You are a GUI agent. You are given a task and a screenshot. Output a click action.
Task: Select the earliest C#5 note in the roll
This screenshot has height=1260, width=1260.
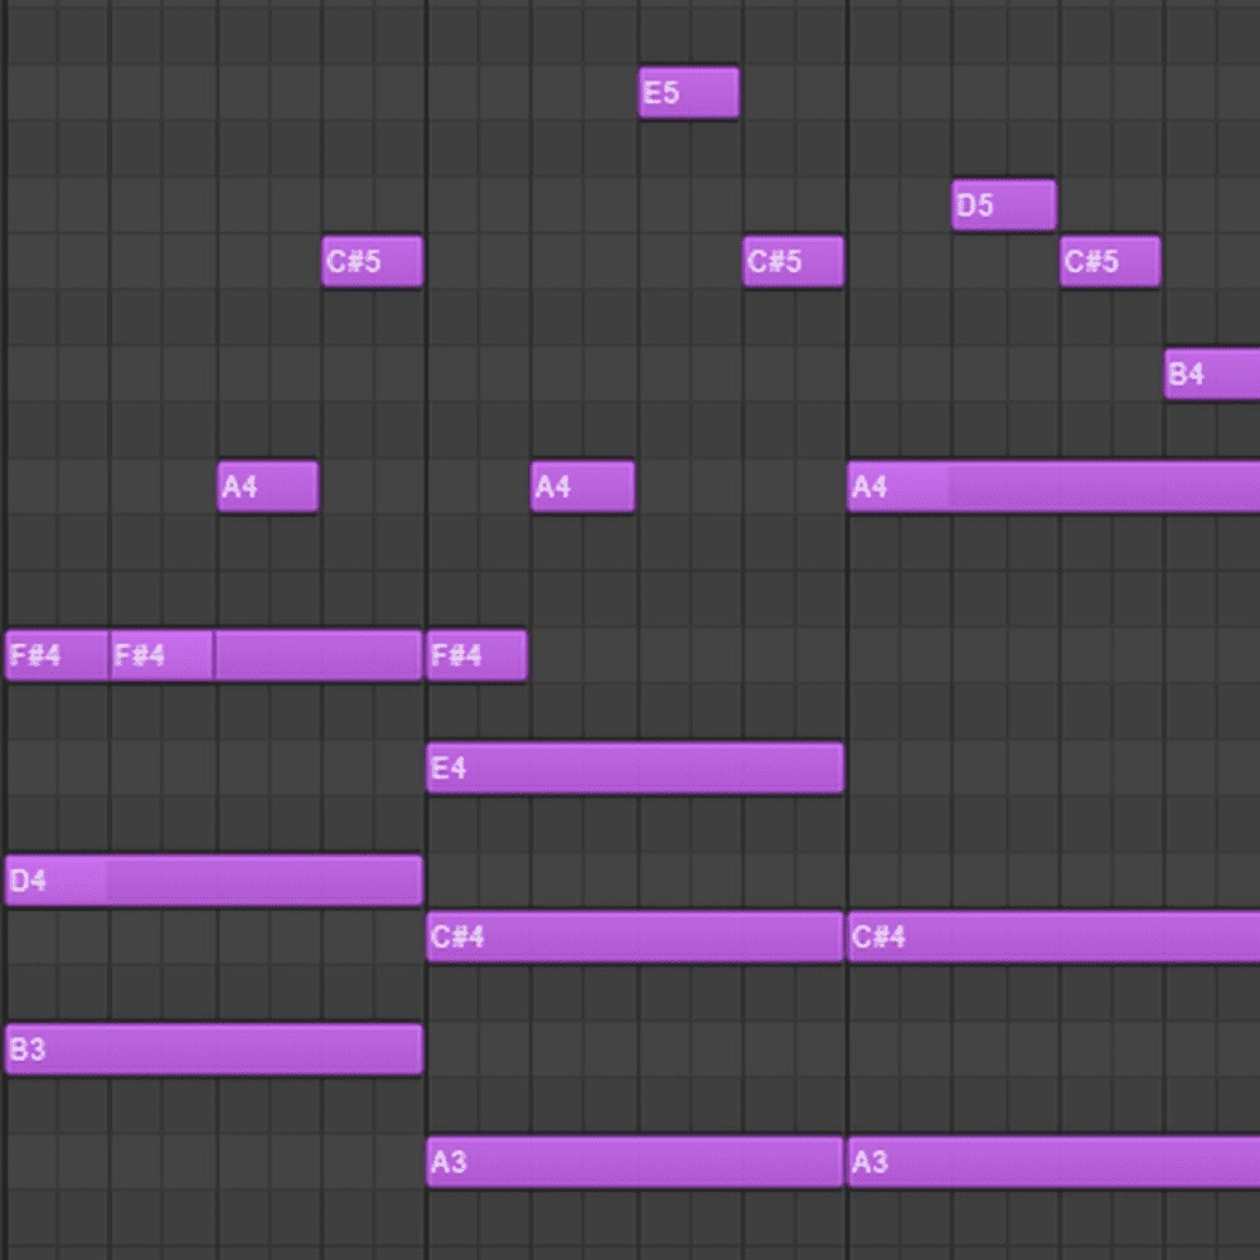coord(372,262)
